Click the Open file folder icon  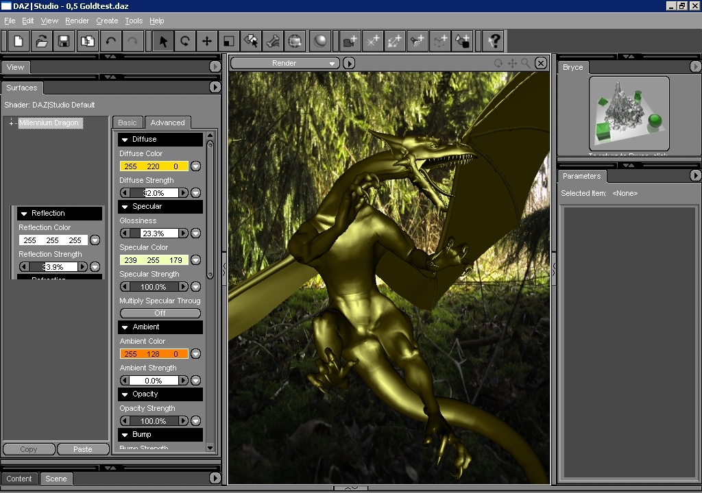point(41,41)
